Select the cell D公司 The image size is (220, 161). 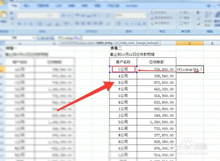pyautogui.click(x=123, y=122)
